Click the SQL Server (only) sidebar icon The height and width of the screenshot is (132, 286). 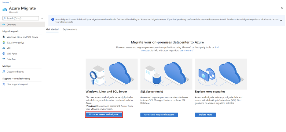4,43
